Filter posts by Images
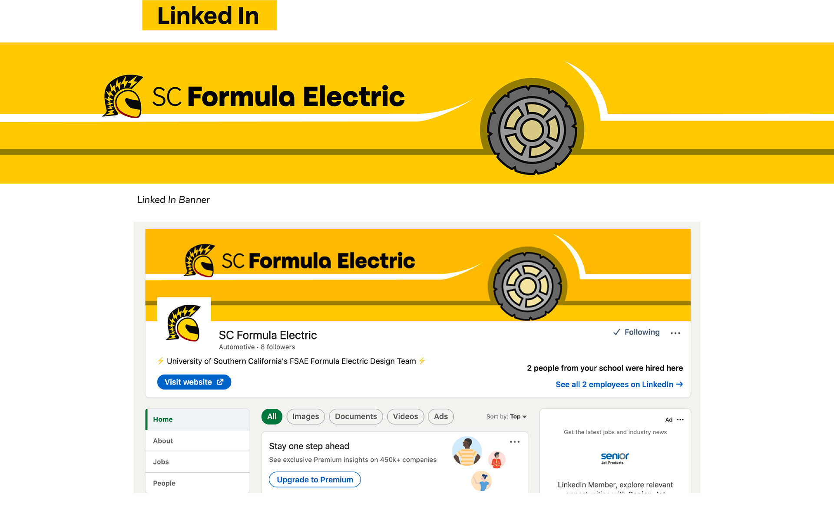 pyautogui.click(x=305, y=417)
